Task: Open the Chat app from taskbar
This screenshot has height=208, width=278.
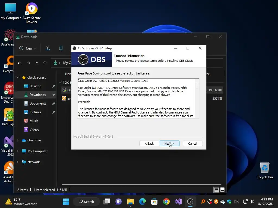Action: point(118,201)
